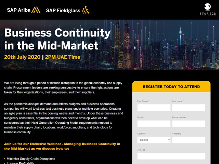
Task: Focus the Last Name field
Action: click(x=189, y=108)
